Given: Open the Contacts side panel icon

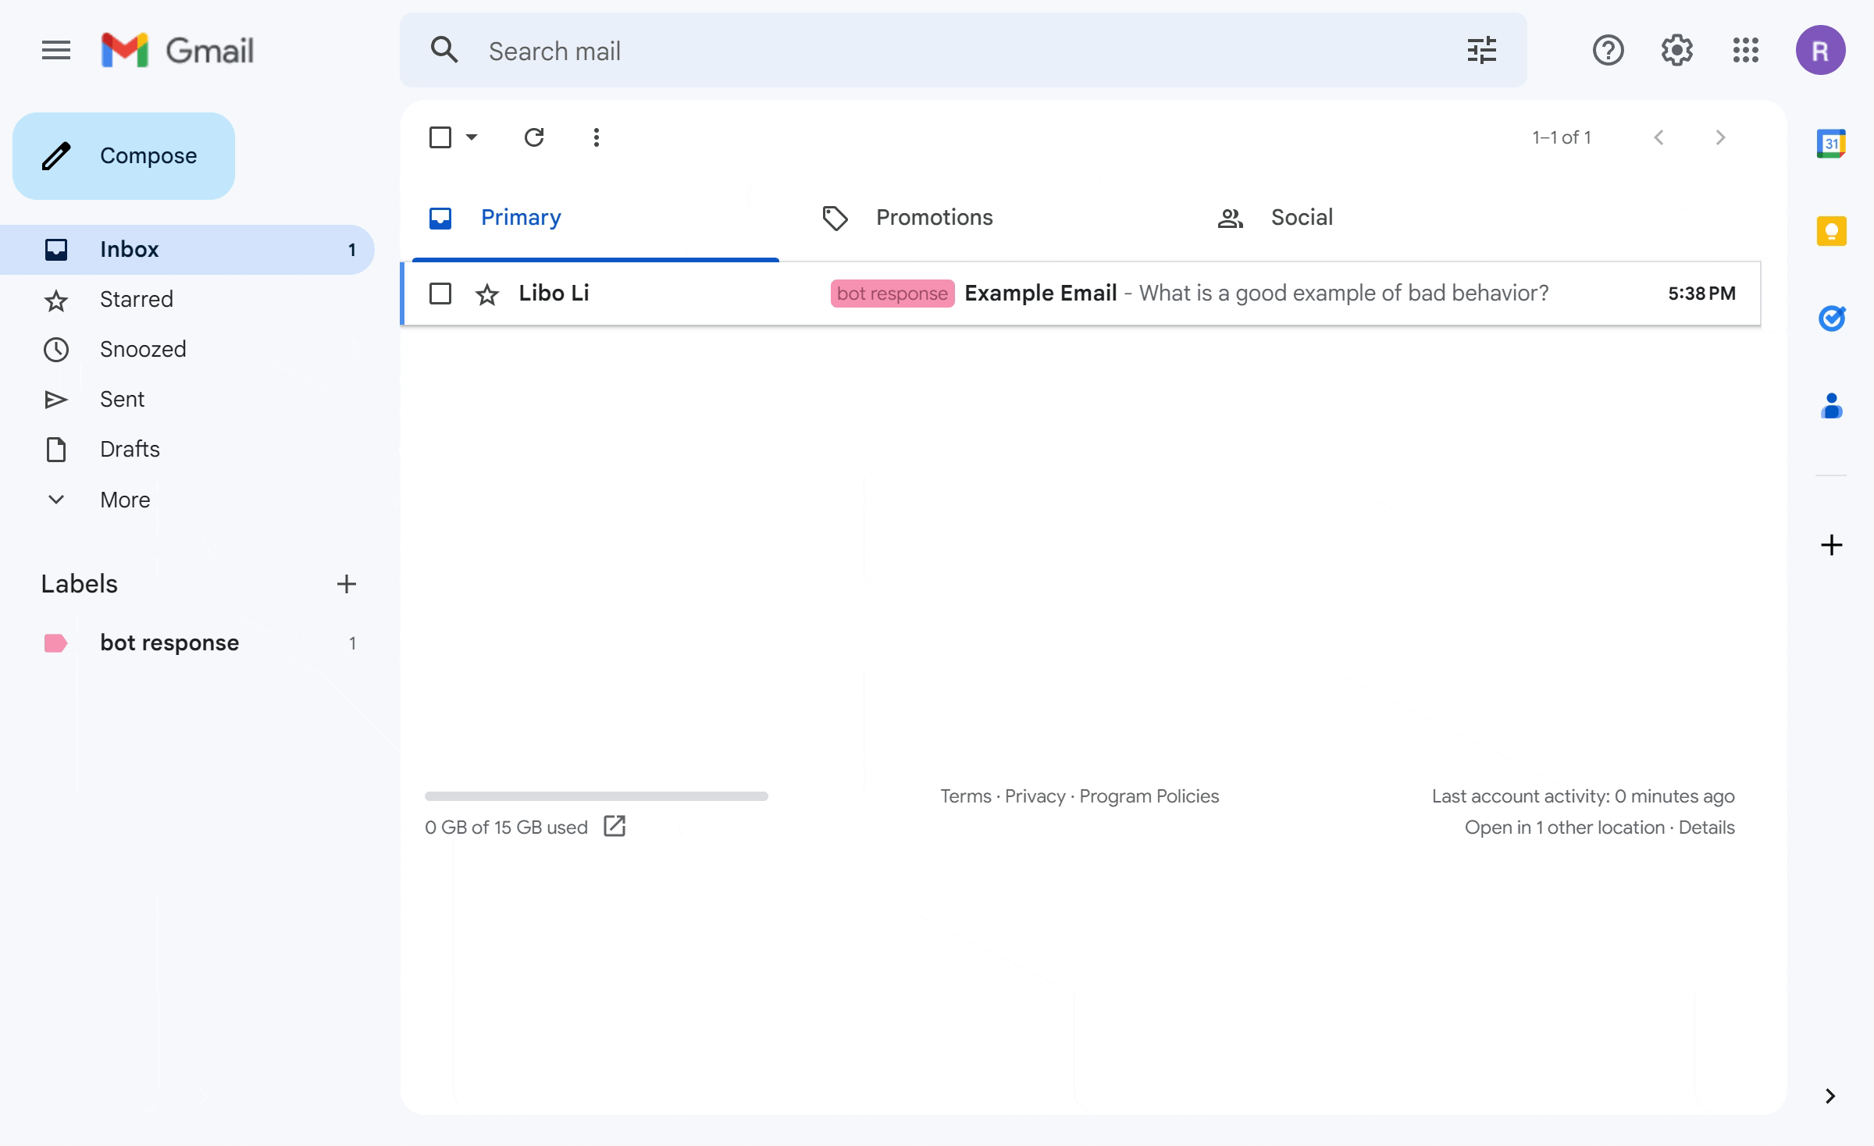Looking at the screenshot, I should click(1831, 406).
